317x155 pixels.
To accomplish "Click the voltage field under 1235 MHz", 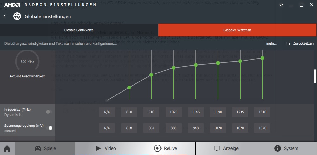I will (x=240, y=128).
